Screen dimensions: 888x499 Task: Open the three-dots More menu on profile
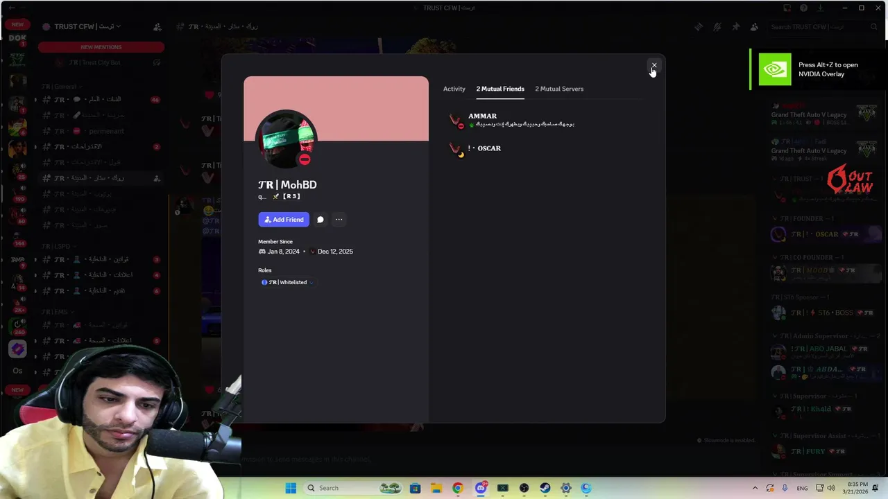339,220
